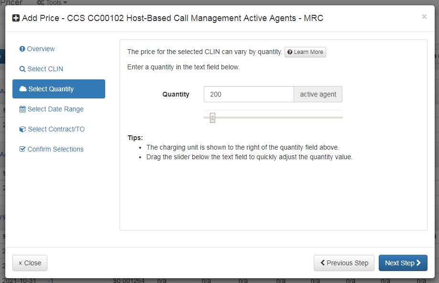Screen dimensions: 439x283
Task: Click the calendar icon beside Select Date Range
Action: click(x=22, y=109)
